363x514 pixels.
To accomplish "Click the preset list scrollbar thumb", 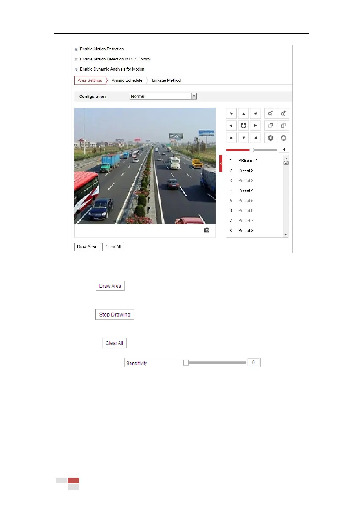I will pos(286,163).
